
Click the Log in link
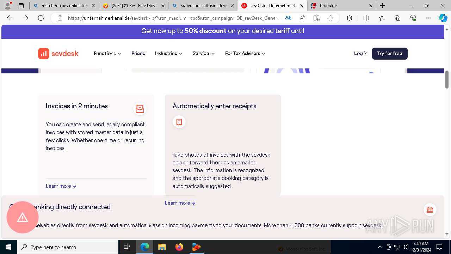tap(360, 54)
